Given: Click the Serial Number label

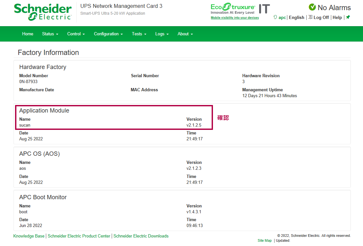Looking at the screenshot, I should pyautogui.click(x=145, y=76).
